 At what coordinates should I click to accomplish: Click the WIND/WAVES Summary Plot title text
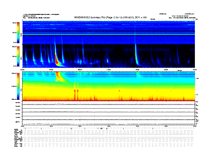[x=110, y=17]
